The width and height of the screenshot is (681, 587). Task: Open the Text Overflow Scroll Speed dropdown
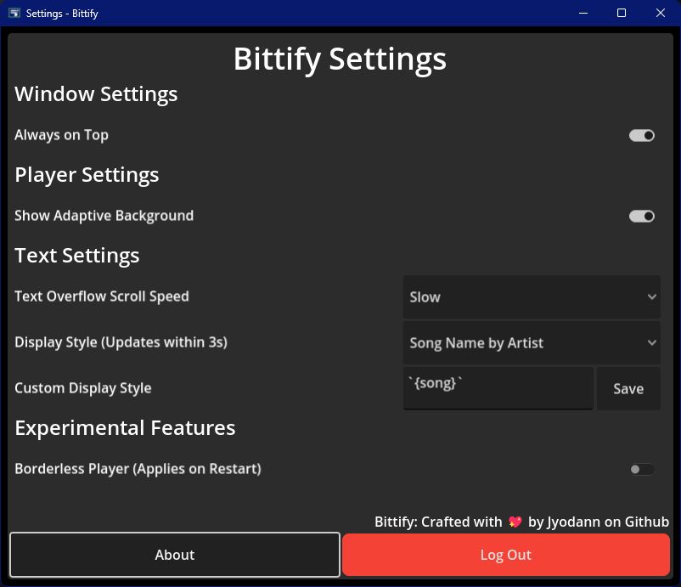(x=532, y=296)
